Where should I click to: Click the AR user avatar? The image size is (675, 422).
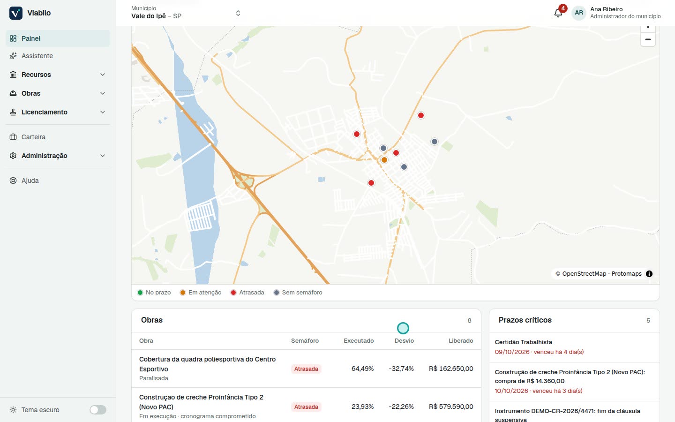click(579, 13)
